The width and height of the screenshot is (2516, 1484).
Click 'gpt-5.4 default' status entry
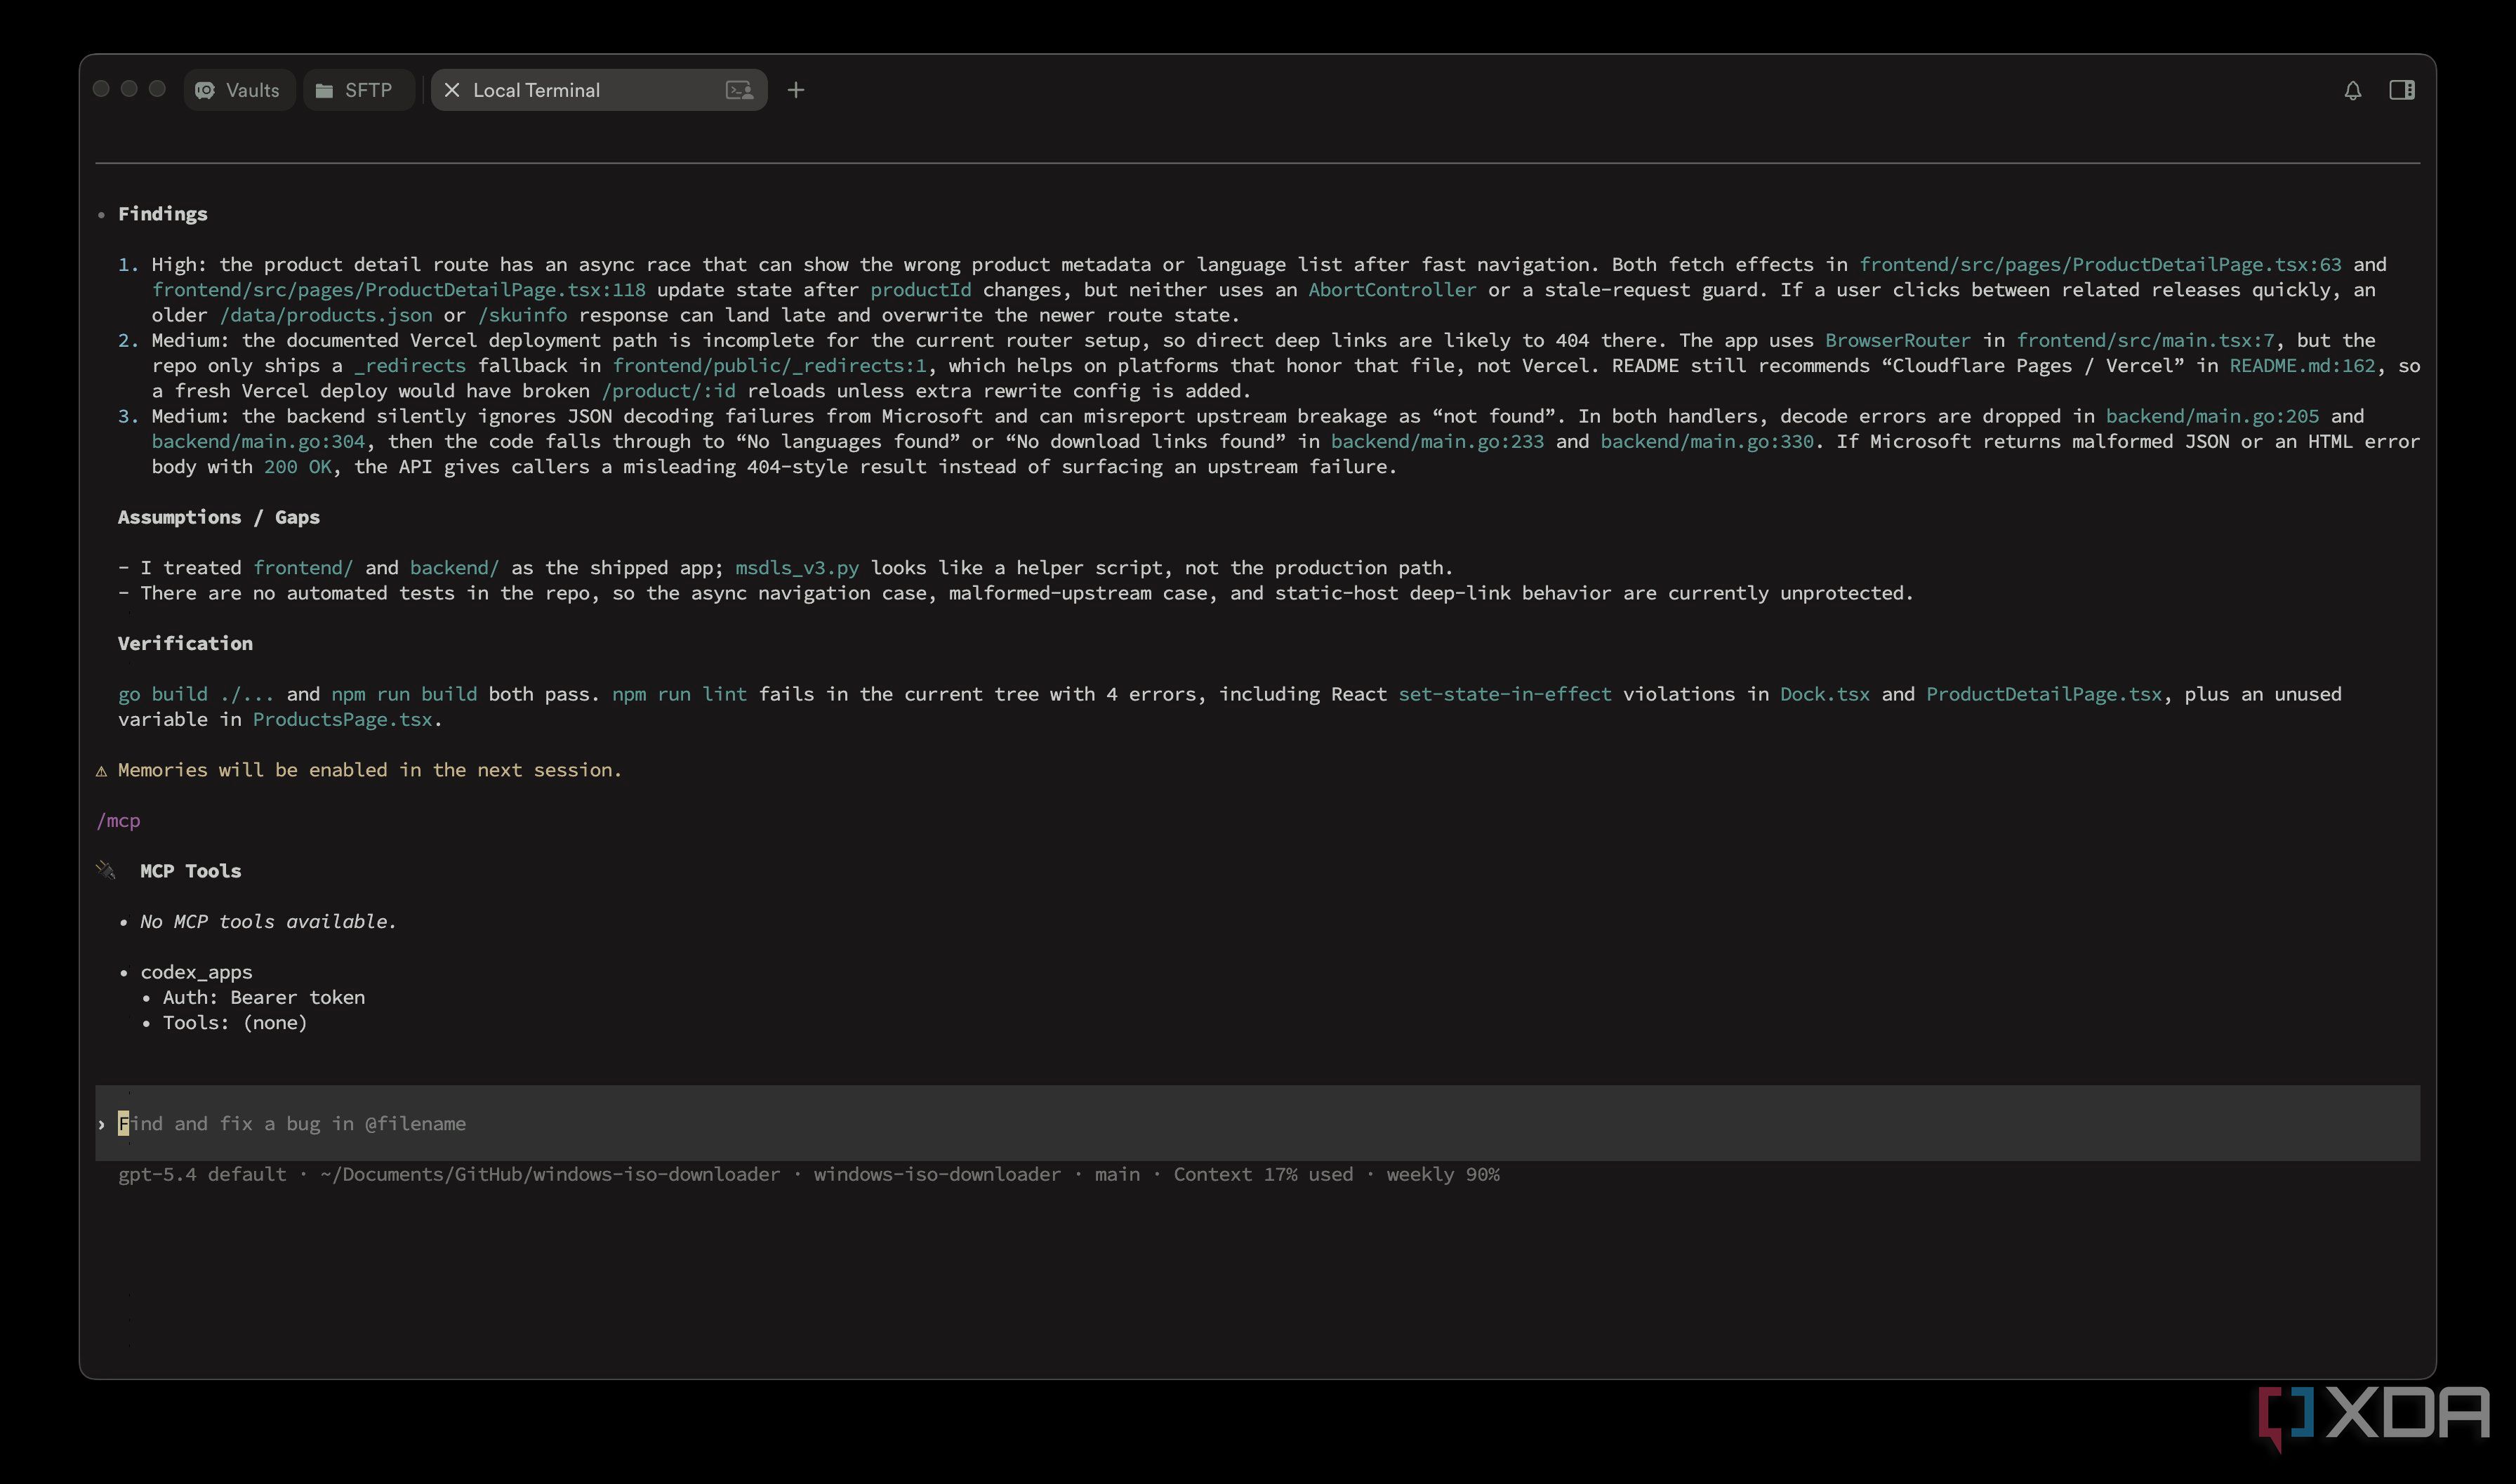[202, 1174]
